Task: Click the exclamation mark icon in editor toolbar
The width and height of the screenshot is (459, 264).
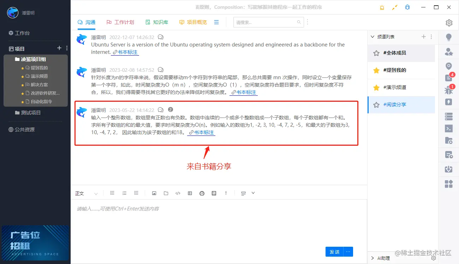Action: pos(226,193)
